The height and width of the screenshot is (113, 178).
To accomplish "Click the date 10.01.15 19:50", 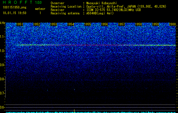I will 14,13.
